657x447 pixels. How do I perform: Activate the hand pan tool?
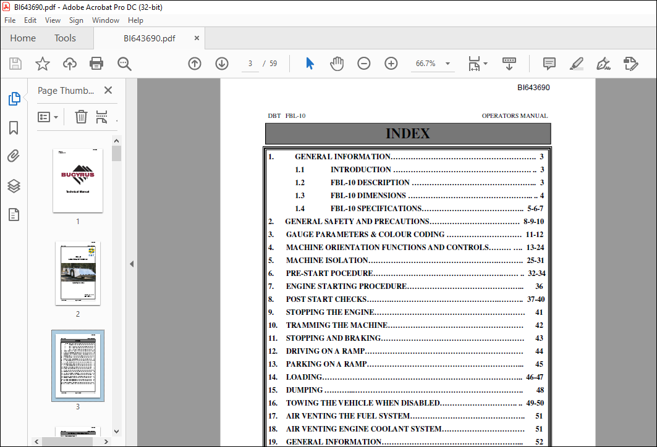336,64
